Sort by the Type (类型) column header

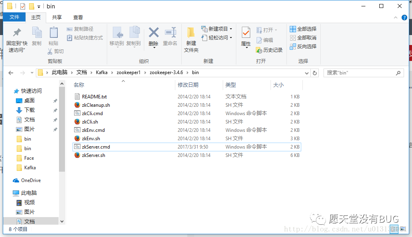230,85
